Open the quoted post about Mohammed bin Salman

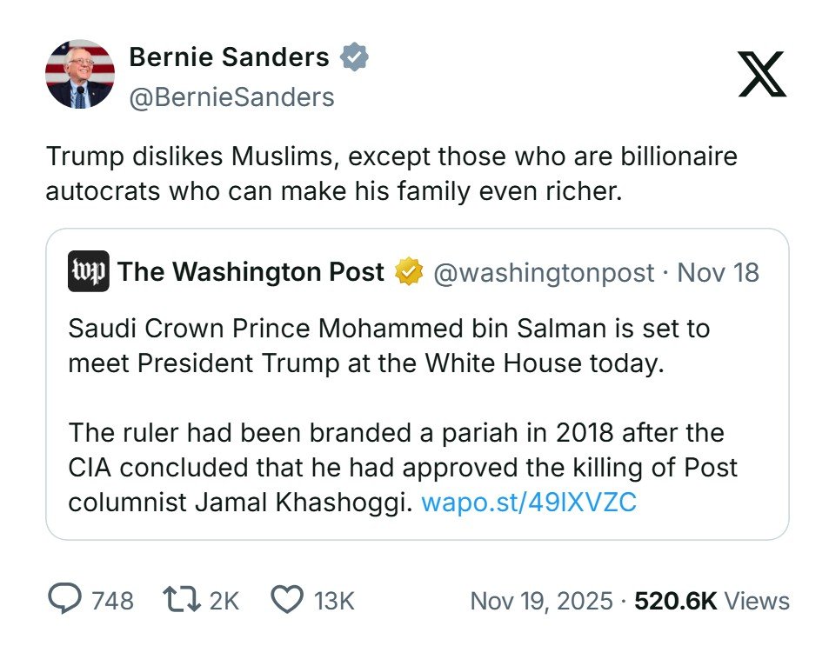pos(418,400)
